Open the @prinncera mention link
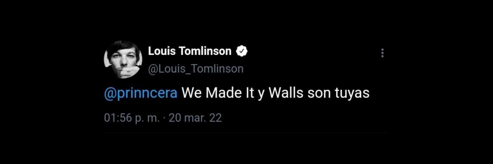 (x=141, y=93)
